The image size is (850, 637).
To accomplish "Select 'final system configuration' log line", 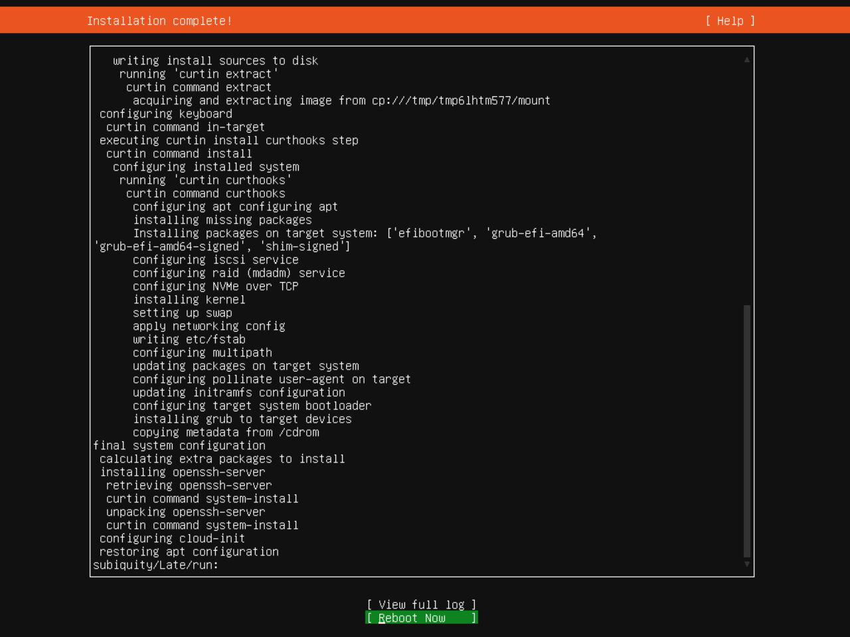I will [179, 445].
